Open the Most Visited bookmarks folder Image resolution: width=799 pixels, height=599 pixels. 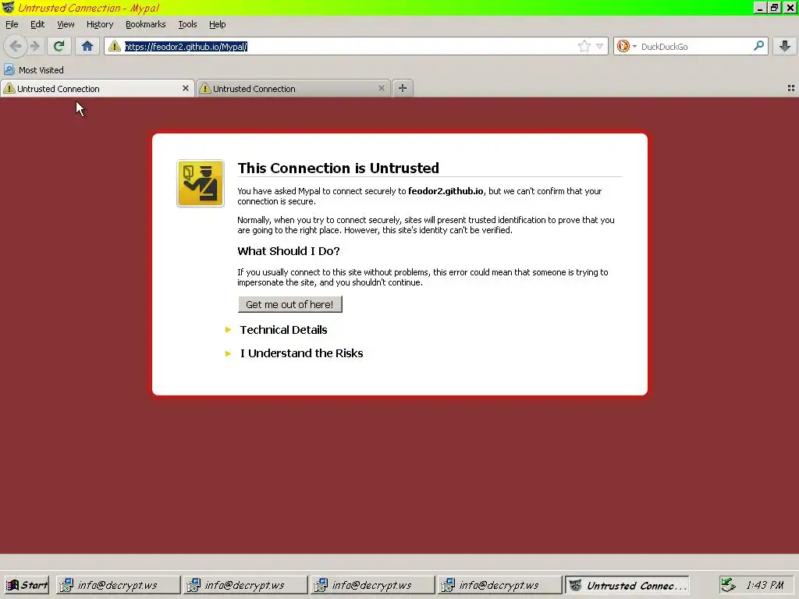[x=34, y=69]
